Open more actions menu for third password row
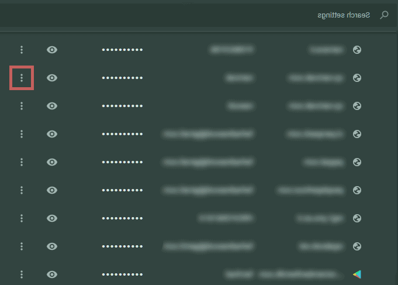The height and width of the screenshot is (285, 398). [22, 106]
